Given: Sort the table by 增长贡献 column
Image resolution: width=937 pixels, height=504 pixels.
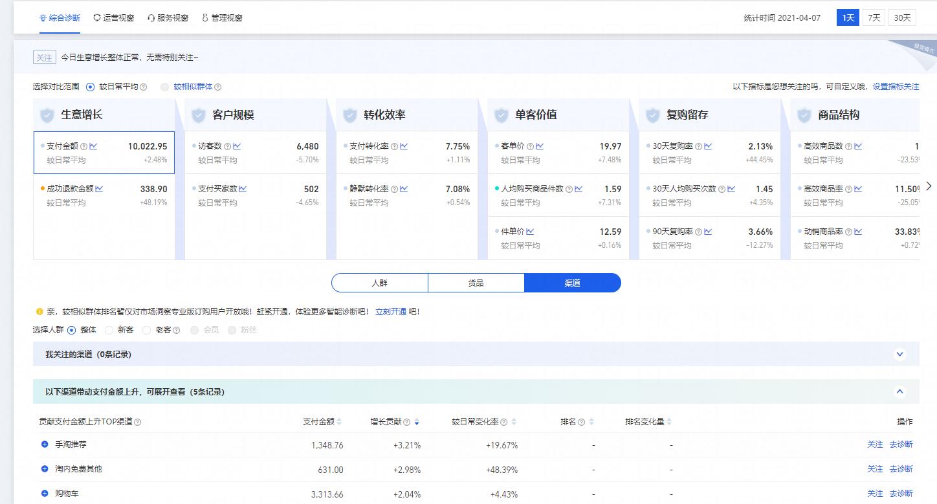Looking at the screenshot, I should [x=416, y=421].
